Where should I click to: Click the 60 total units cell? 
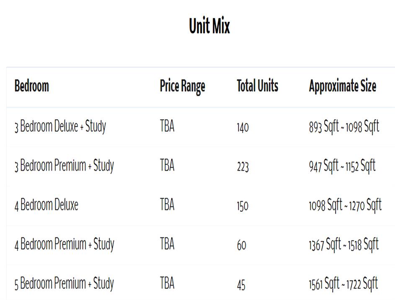coord(241,245)
